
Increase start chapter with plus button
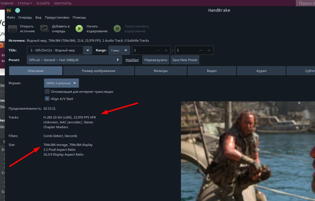(x=166, y=50)
